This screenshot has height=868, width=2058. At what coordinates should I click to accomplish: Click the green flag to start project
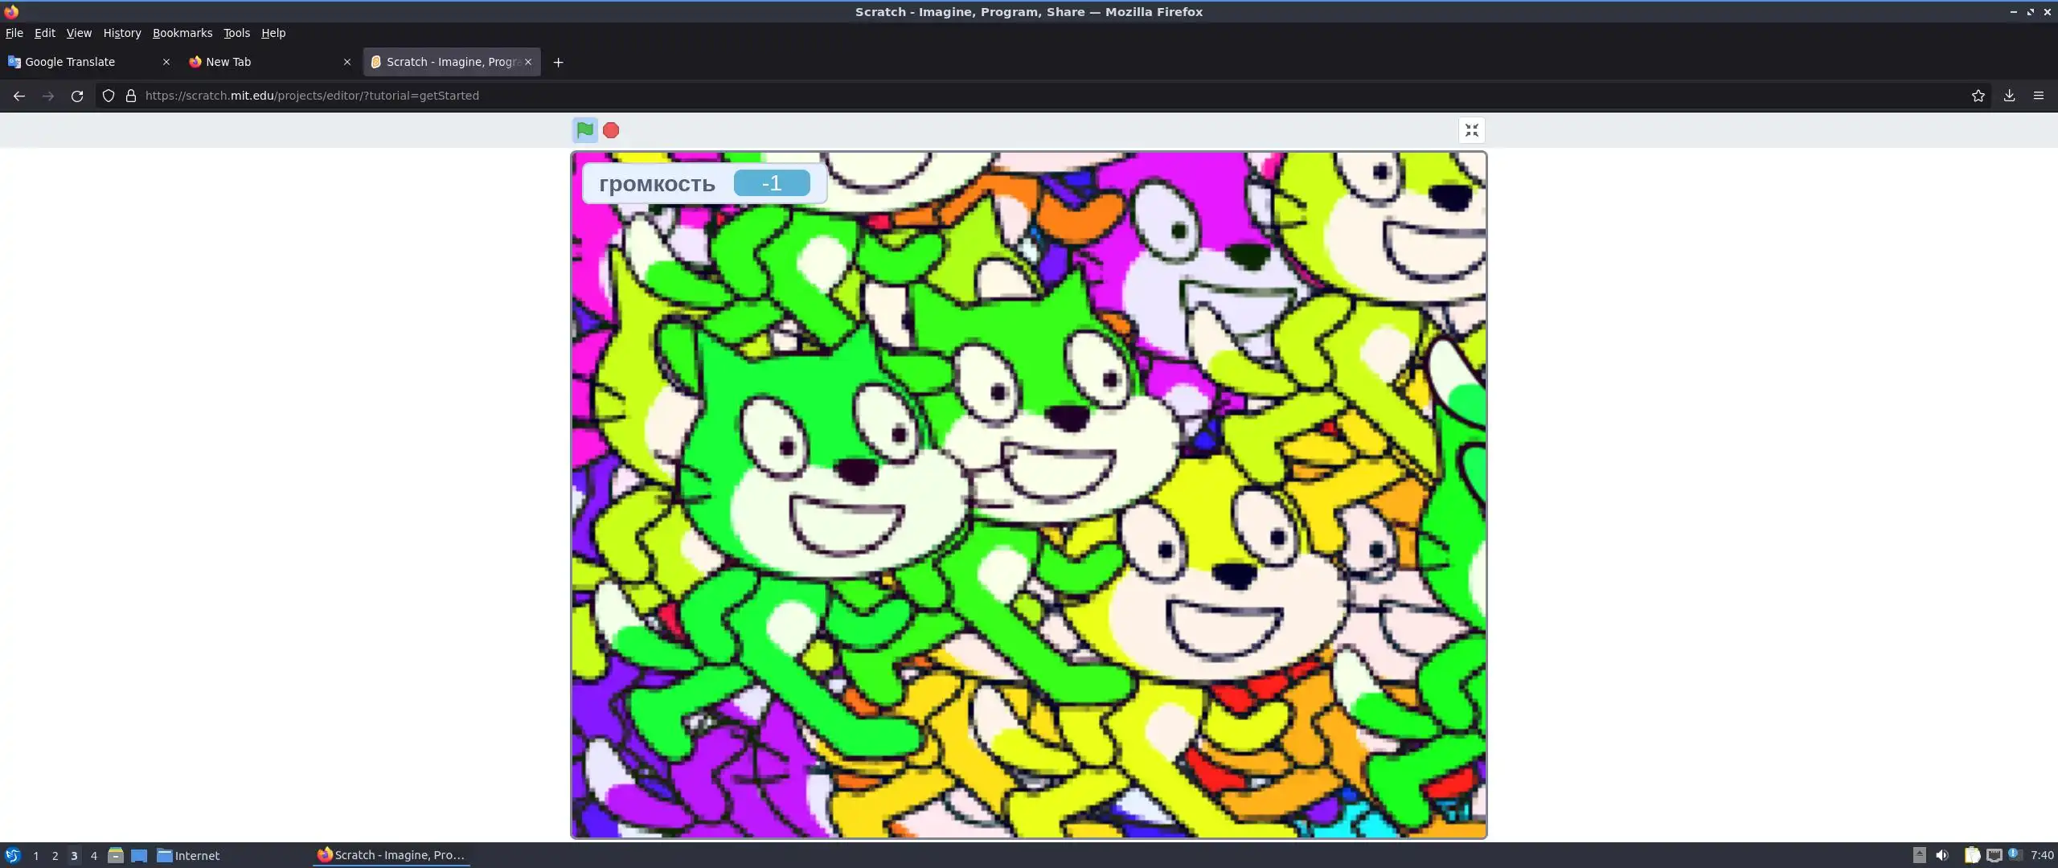coord(584,129)
